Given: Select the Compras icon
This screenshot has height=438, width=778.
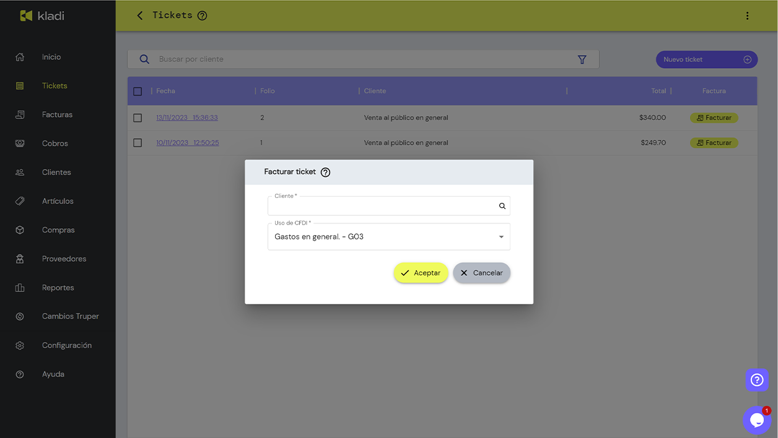Looking at the screenshot, I should [19, 230].
